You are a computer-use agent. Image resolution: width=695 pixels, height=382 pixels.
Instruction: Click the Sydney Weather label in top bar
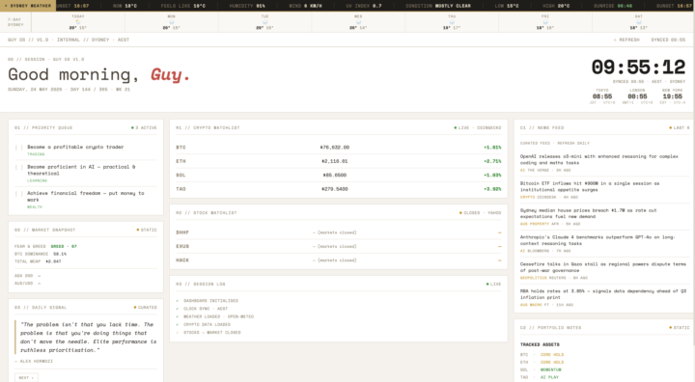pos(27,6)
